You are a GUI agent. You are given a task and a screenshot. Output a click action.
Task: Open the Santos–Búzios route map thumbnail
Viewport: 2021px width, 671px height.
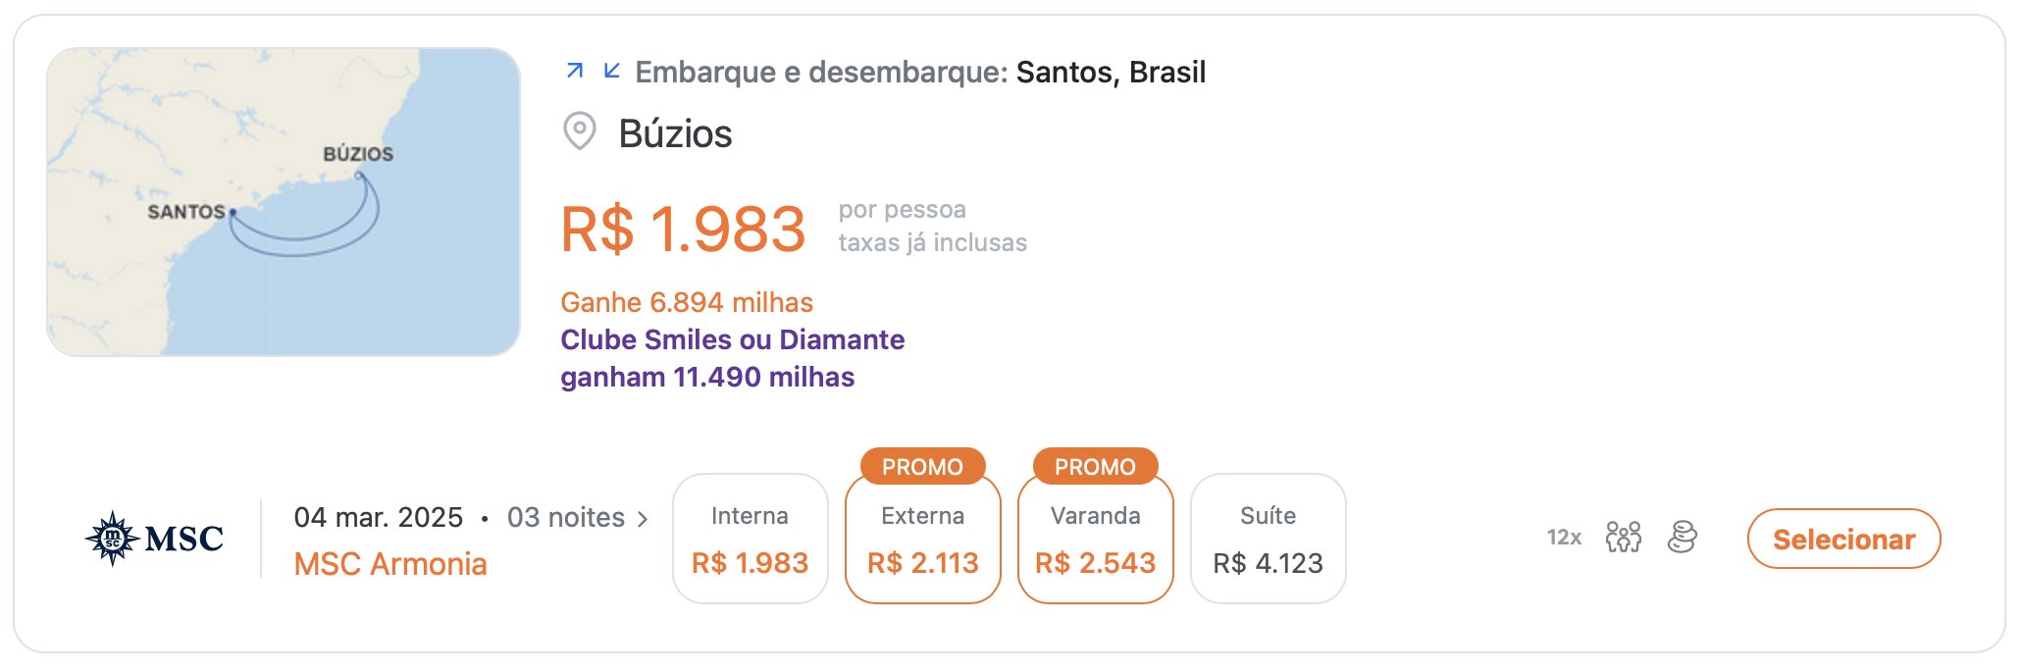click(x=284, y=202)
